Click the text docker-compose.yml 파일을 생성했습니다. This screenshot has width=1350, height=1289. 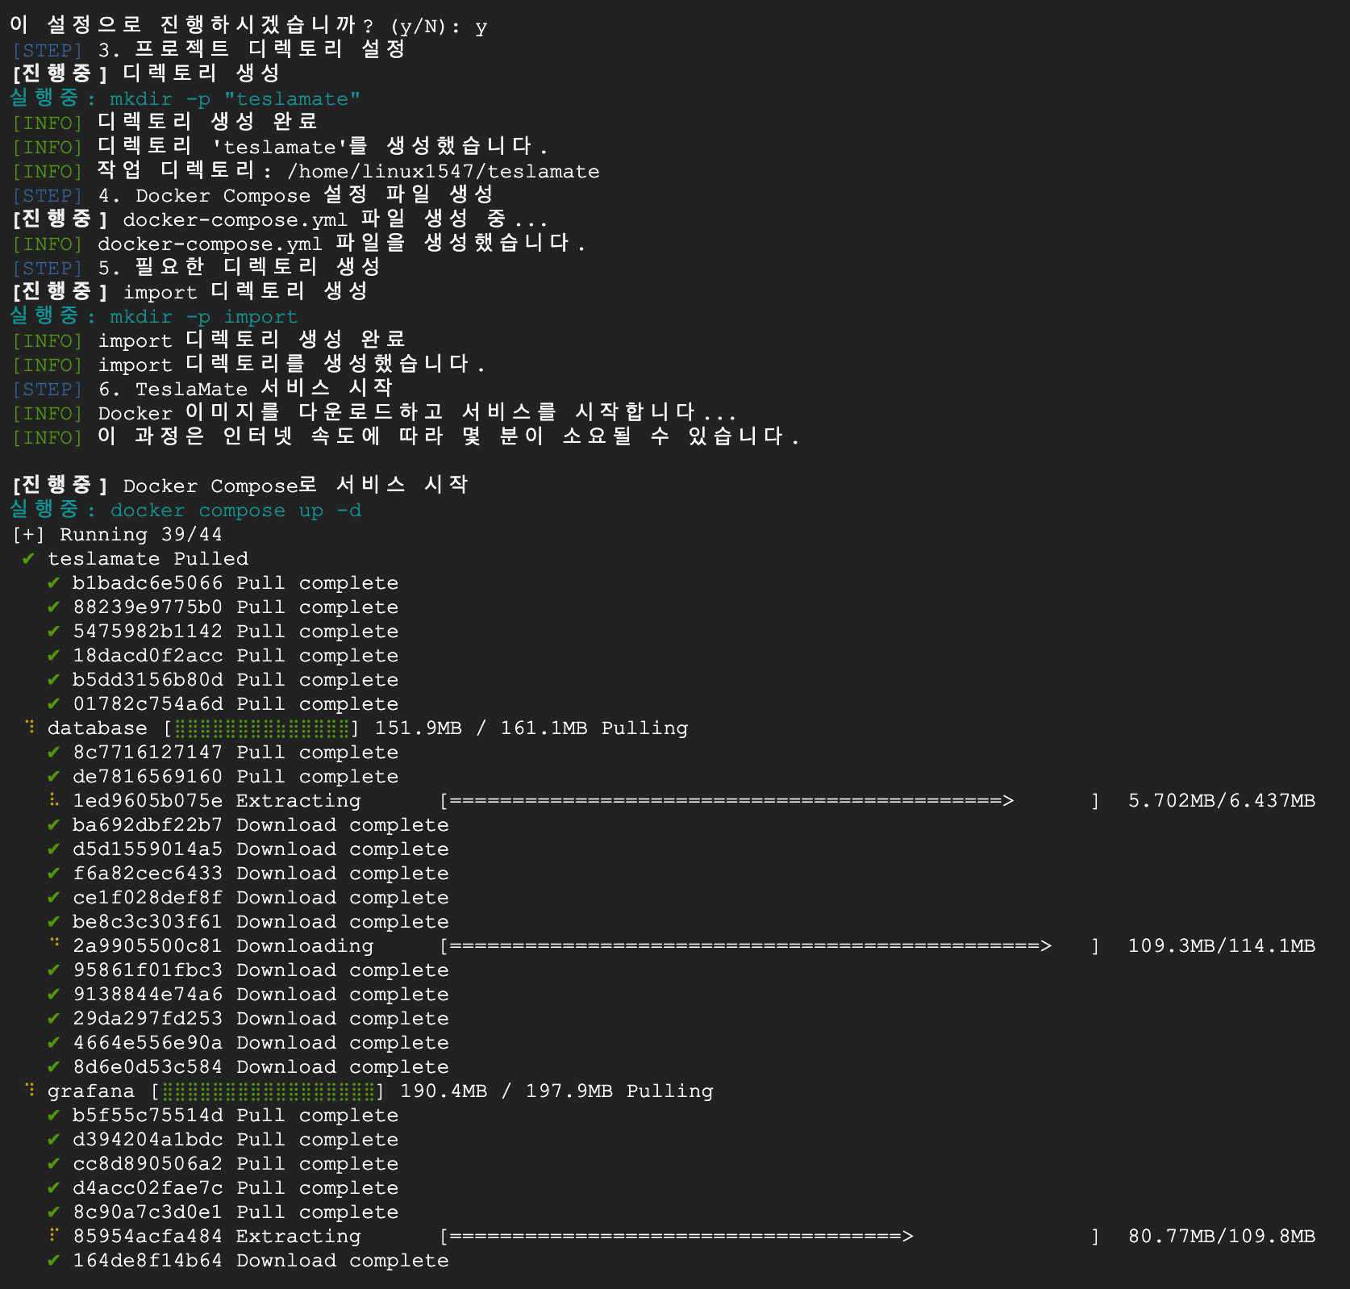pyautogui.click(x=342, y=244)
